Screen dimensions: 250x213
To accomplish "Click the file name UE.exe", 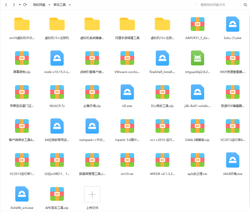I will pos(127,106).
